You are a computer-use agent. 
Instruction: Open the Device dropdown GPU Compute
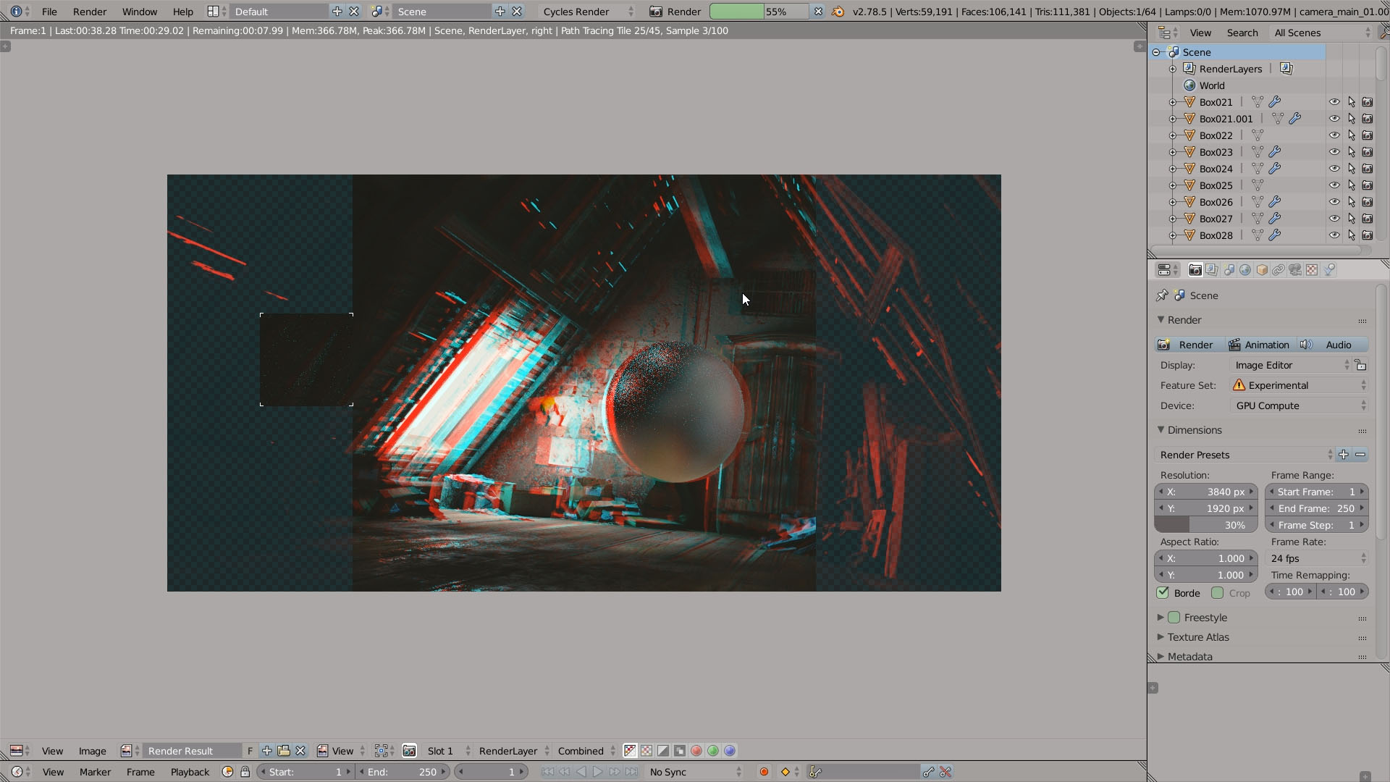(1300, 405)
